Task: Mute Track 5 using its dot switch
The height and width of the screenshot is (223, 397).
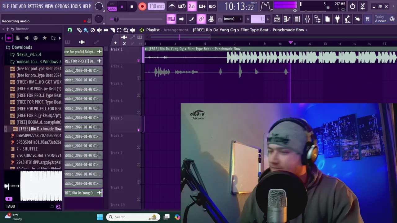Action: point(139,130)
